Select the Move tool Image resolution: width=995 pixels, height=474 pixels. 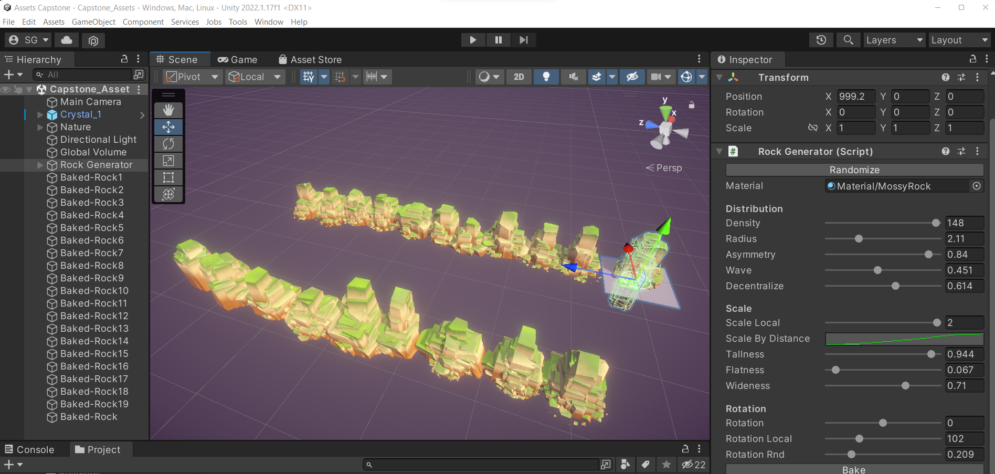[x=168, y=127]
